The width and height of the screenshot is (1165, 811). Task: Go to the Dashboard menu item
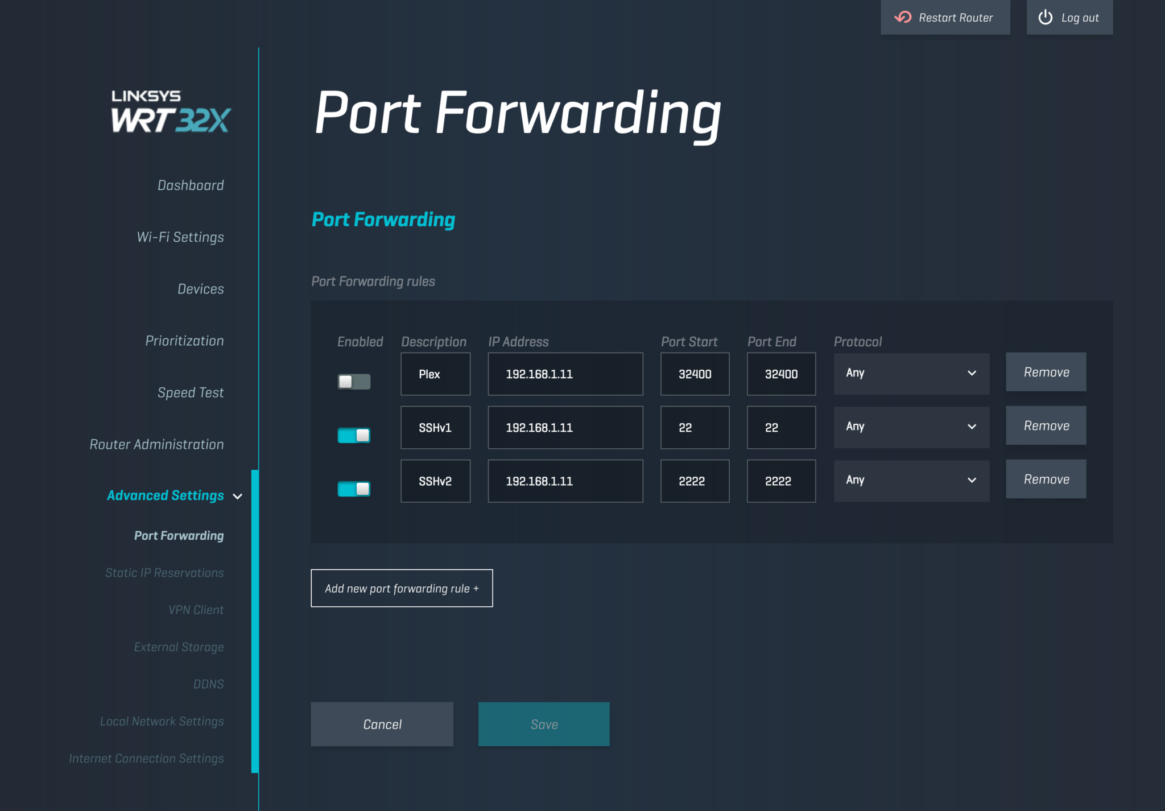pyautogui.click(x=191, y=185)
